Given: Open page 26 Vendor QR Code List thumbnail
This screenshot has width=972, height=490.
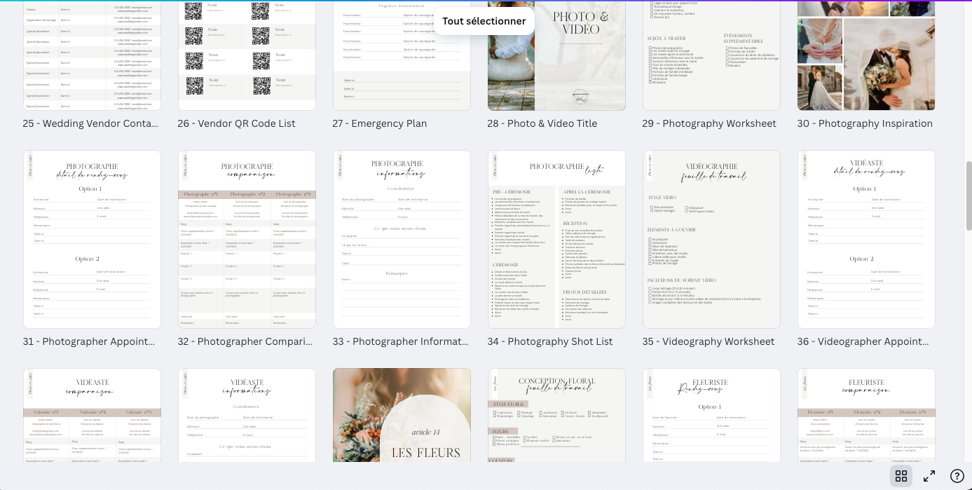Looking at the screenshot, I should (247, 56).
